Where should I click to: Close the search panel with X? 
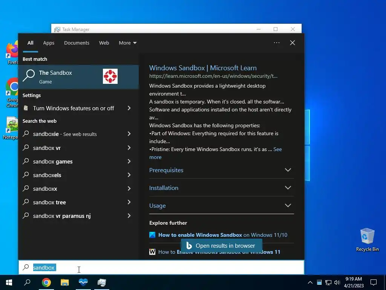point(293,43)
